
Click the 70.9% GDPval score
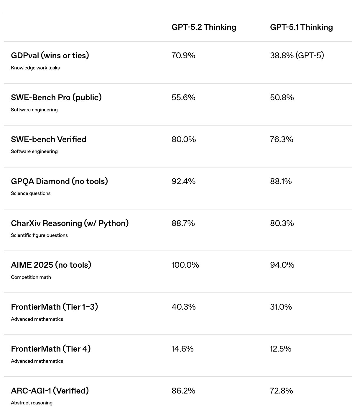click(x=183, y=55)
